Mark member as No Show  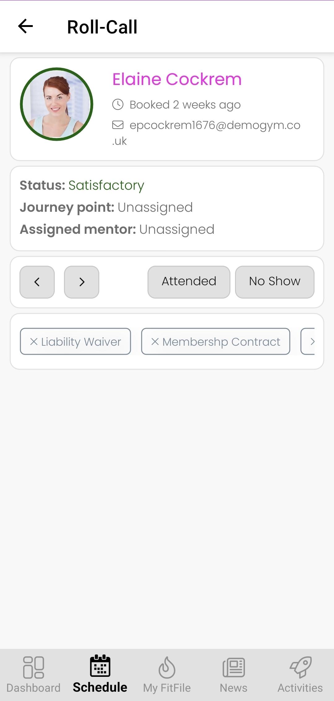[x=275, y=282]
